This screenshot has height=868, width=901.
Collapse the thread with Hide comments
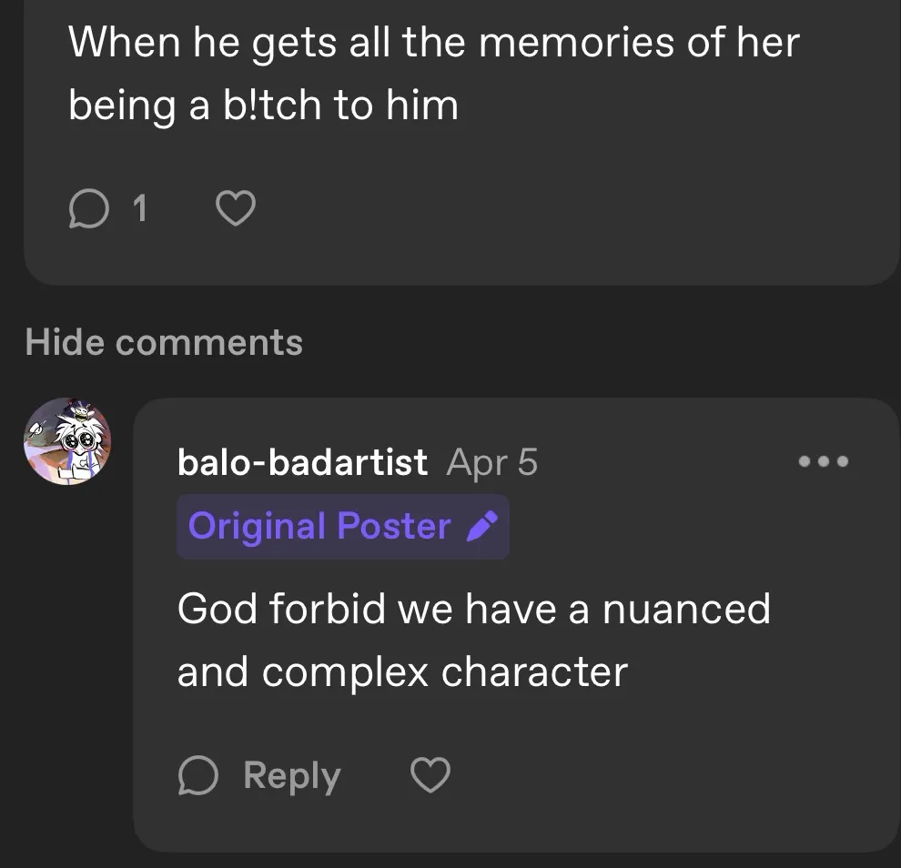point(164,342)
